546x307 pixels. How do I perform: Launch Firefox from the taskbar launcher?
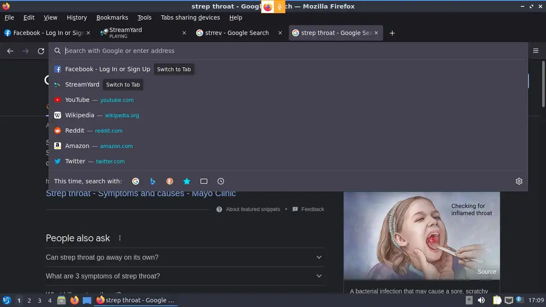[x=74, y=300]
